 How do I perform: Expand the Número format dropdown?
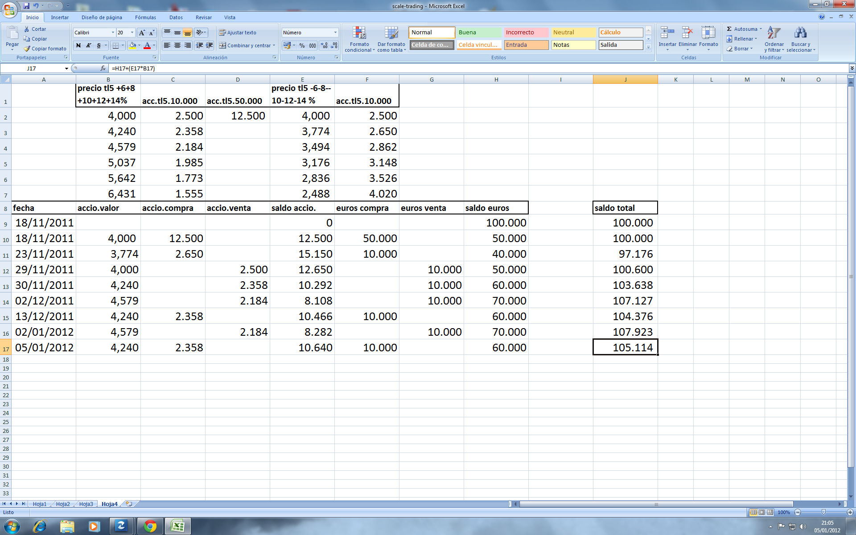click(335, 33)
